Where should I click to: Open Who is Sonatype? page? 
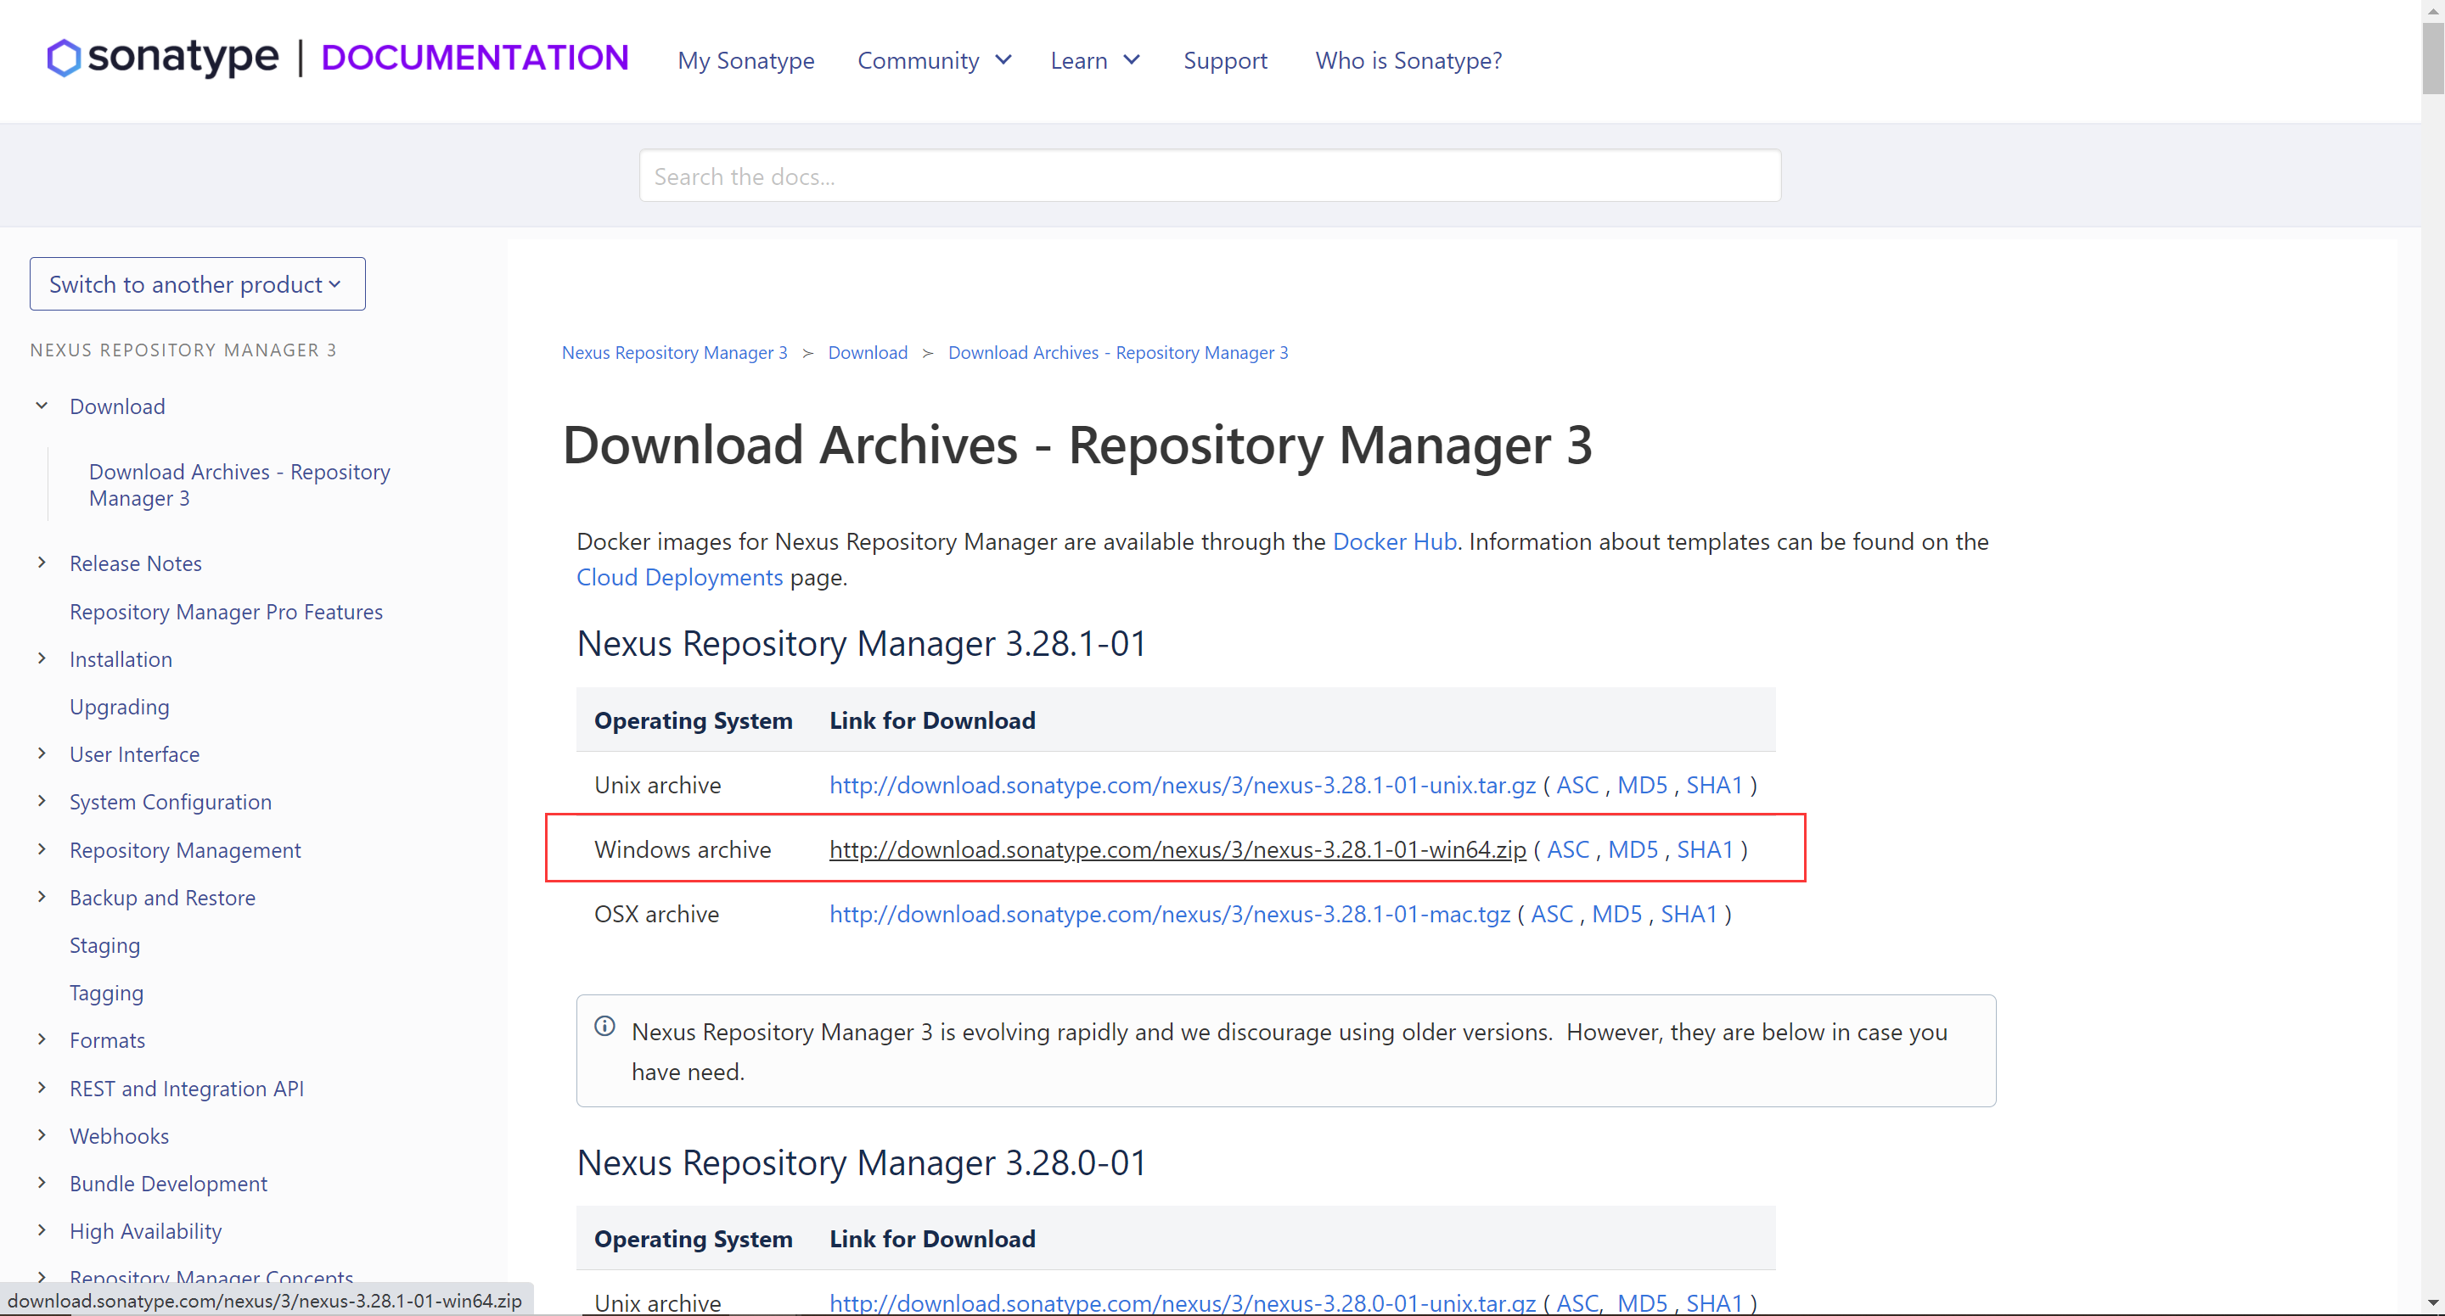1408,61
